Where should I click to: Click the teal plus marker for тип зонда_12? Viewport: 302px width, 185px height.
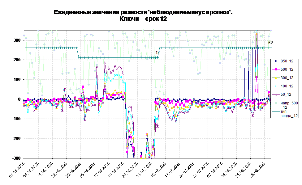pyautogui.click(x=276, y=111)
